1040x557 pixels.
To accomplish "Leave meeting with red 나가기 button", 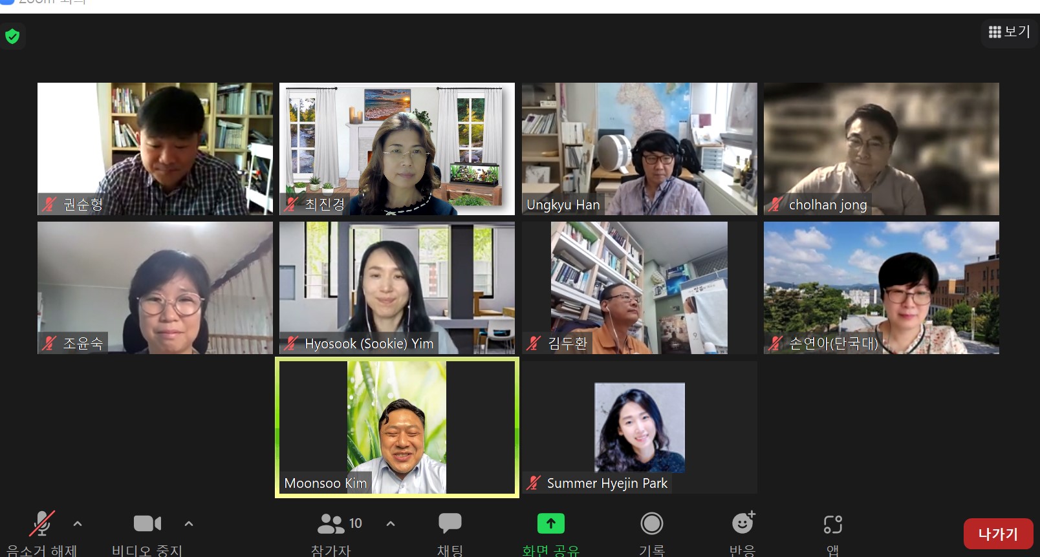I will click(997, 534).
